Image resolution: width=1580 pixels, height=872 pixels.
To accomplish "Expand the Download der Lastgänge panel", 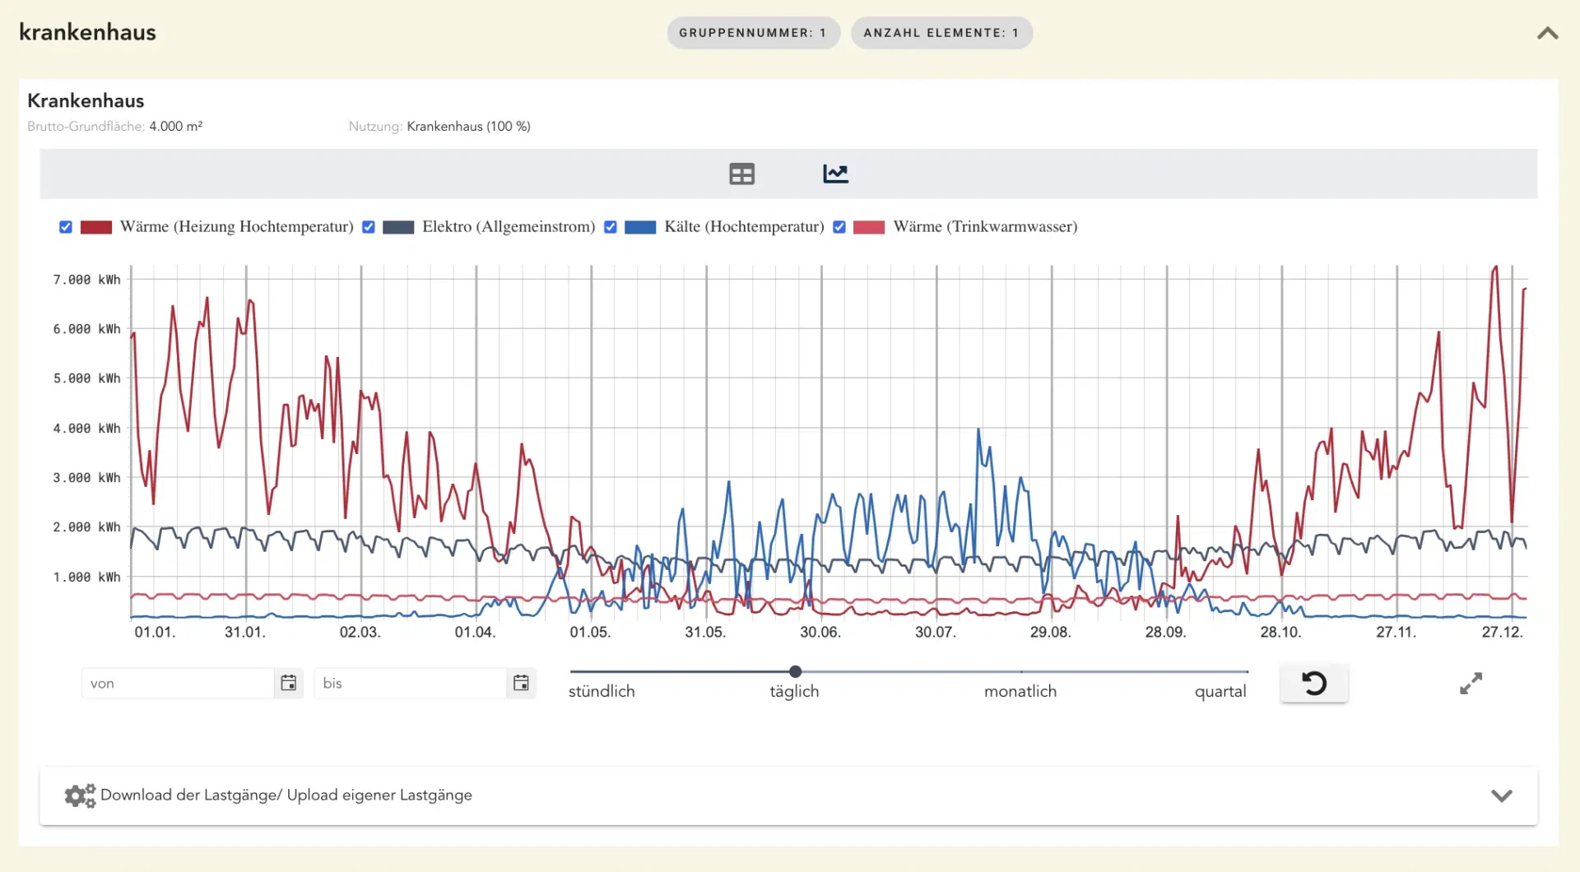I will 1501,795.
